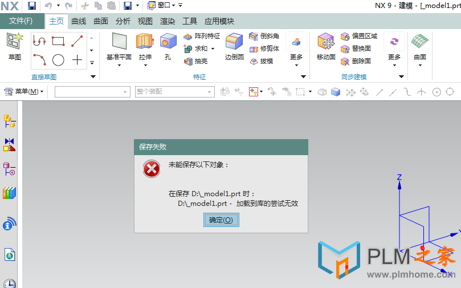Viewport: 461px width, 288px height.
Task: Open the HD3D Tools info icon
Action: coord(10,224)
